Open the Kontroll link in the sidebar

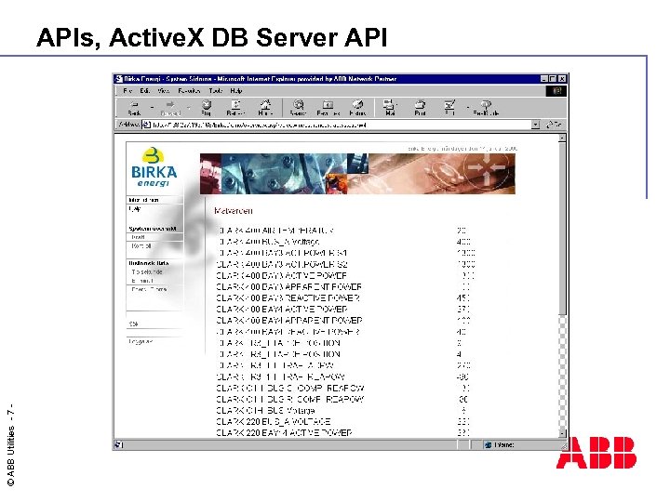141,245
